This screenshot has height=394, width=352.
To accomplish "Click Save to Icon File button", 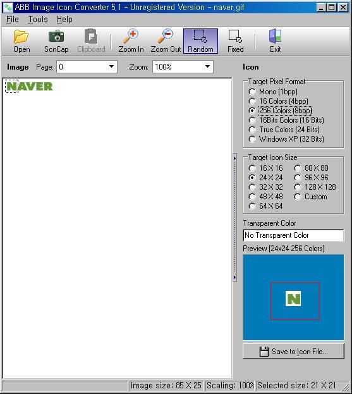I will [293, 351].
